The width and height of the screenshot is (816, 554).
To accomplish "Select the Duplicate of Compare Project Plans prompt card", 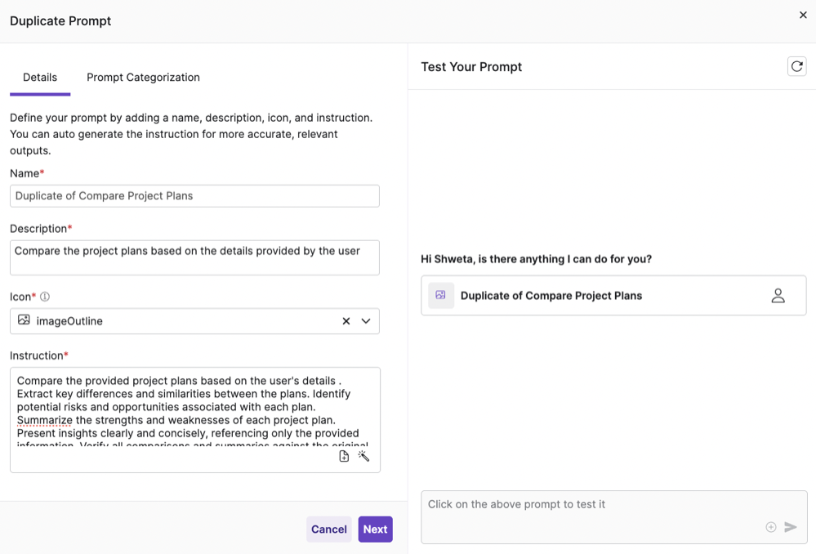I will pos(613,295).
